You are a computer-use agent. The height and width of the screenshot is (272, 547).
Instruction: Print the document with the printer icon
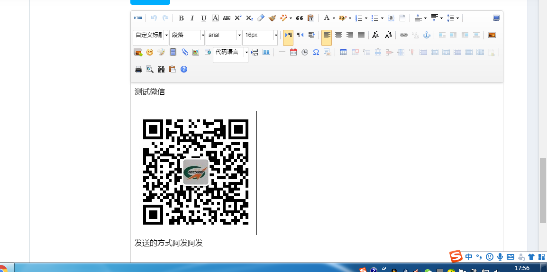tap(138, 69)
